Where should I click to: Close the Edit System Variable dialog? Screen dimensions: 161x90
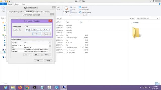(x=50, y=21)
